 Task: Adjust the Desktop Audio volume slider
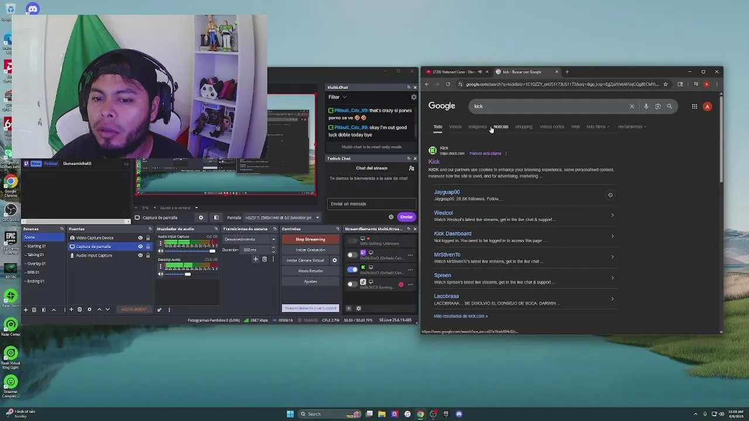click(190, 274)
